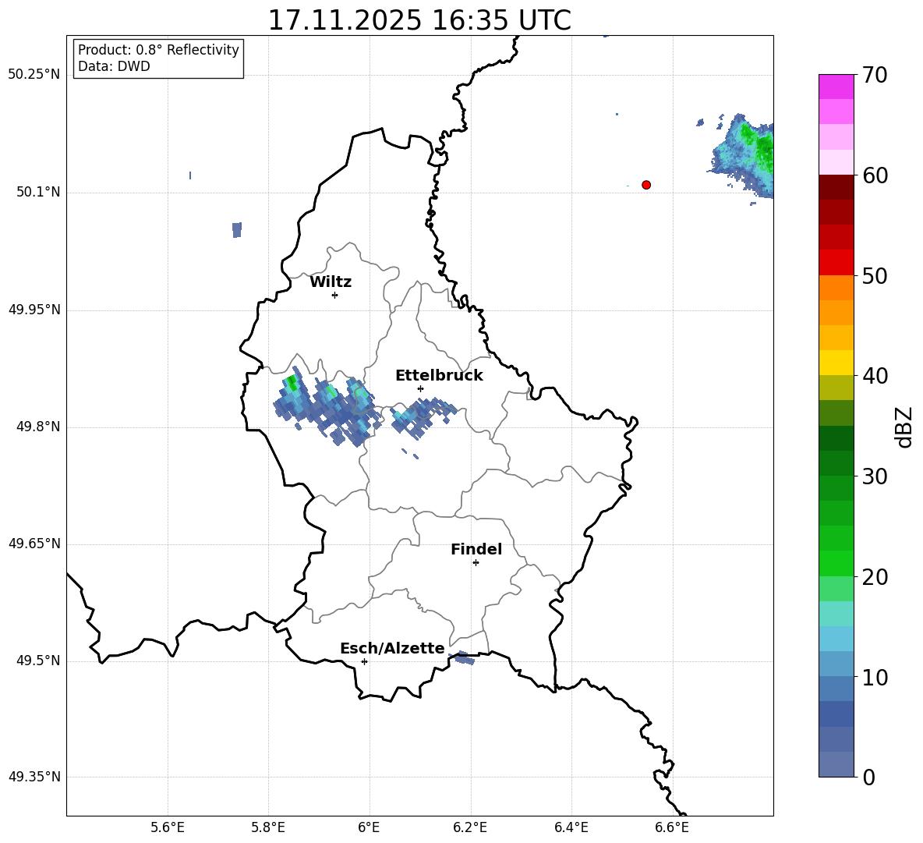The width and height of the screenshot is (923, 843).
Task: Click the Esch/Alzette cross marker
Action: 364,661
